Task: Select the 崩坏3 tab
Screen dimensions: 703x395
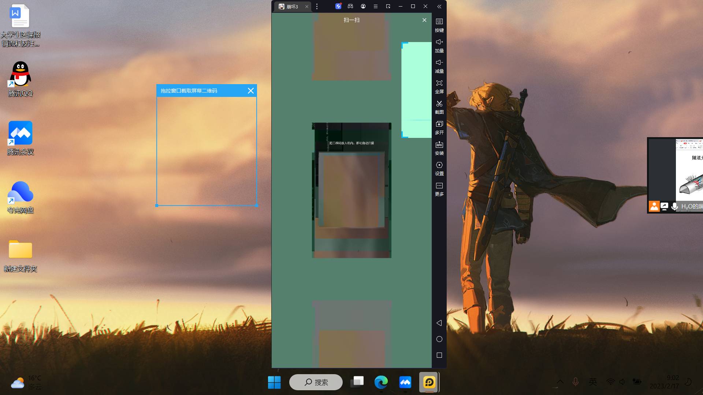Action: [292, 7]
